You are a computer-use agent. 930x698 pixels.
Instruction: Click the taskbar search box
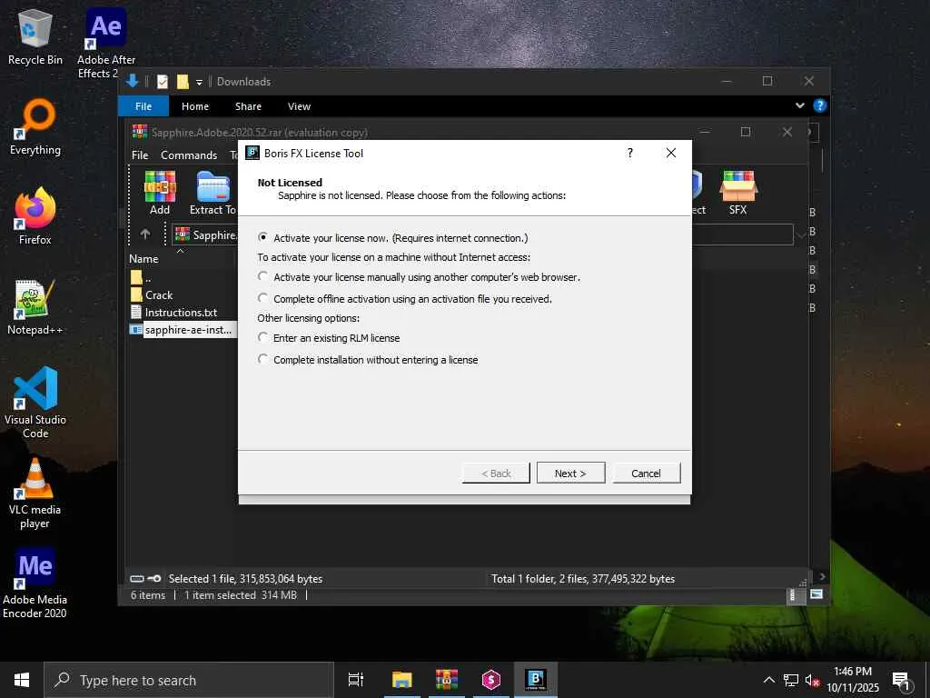[x=189, y=680]
